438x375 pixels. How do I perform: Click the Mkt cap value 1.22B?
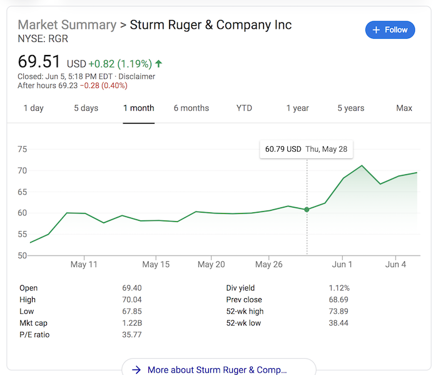(x=132, y=323)
